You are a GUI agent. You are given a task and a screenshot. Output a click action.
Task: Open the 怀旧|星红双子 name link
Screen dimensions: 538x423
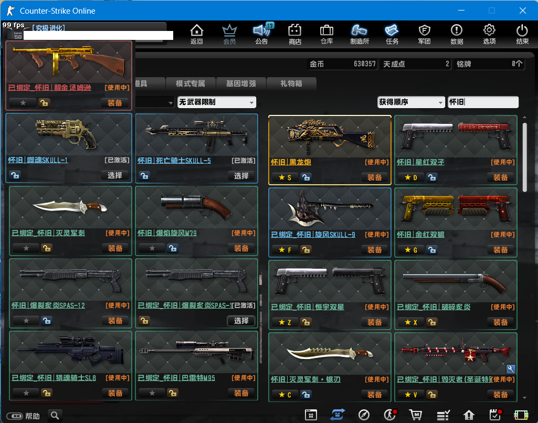[420, 162]
